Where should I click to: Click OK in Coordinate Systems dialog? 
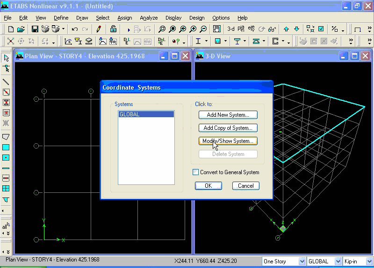[209, 185]
